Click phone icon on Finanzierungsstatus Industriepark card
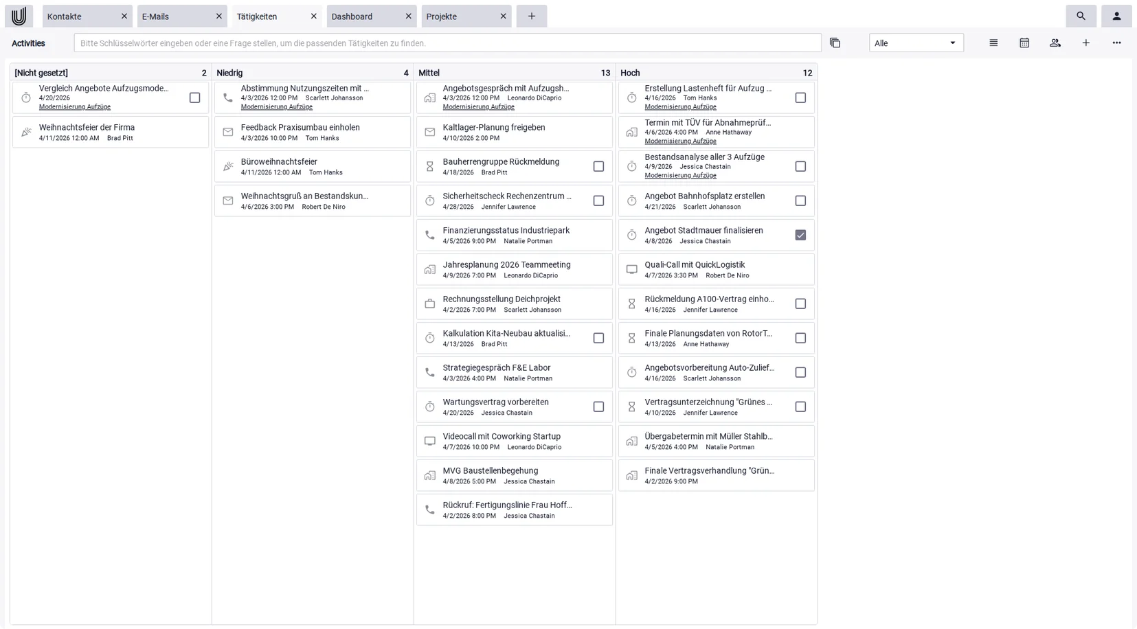 click(x=430, y=235)
